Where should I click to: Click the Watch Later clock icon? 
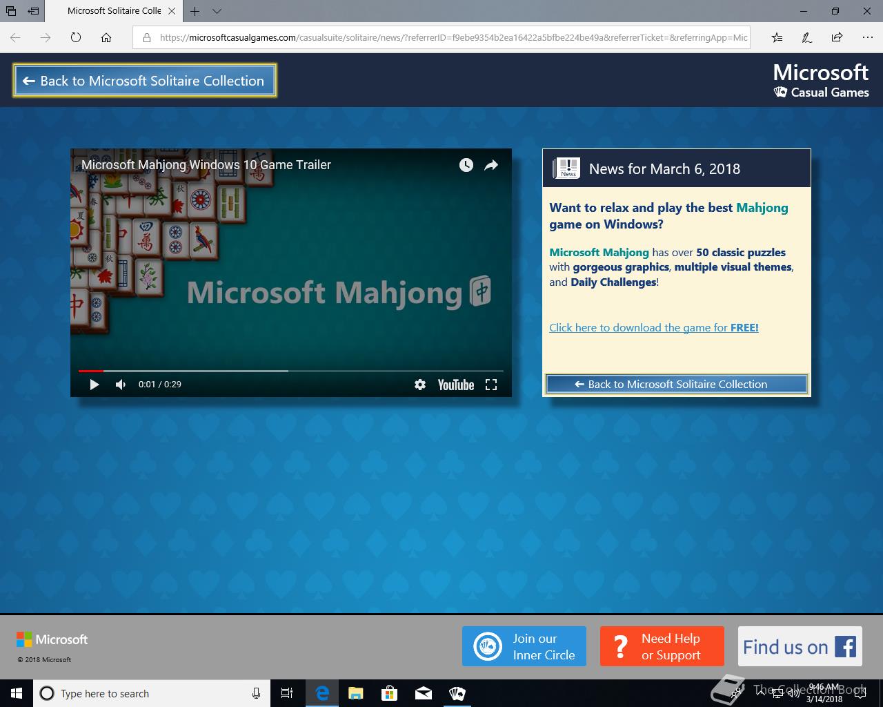466,165
